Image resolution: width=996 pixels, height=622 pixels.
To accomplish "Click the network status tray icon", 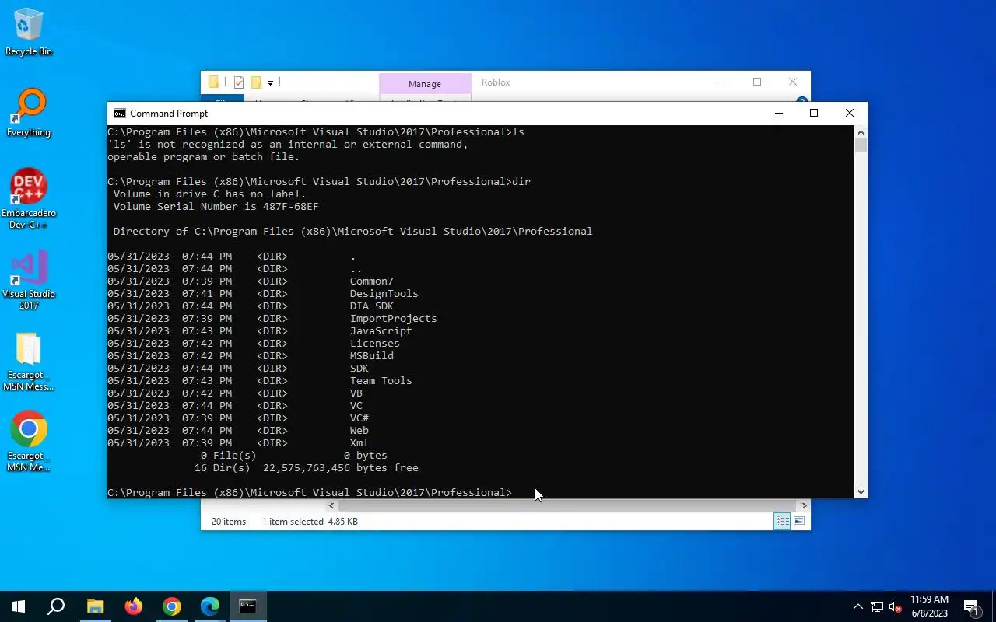I will tap(877, 606).
